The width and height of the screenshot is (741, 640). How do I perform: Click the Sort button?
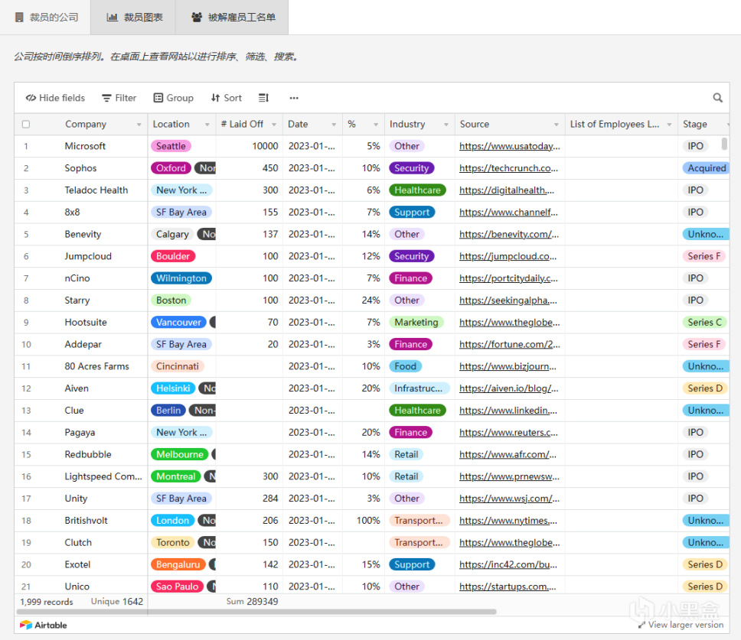[227, 98]
